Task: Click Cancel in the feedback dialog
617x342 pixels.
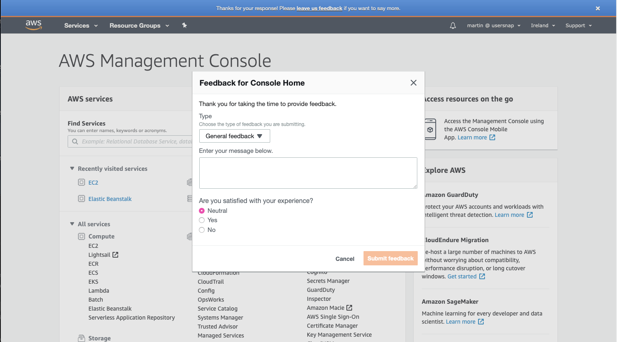Action: [345, 259]
